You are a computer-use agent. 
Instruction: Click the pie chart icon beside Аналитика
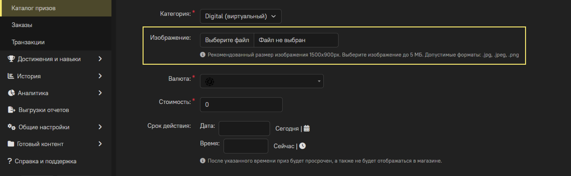[x=11, y=93]
